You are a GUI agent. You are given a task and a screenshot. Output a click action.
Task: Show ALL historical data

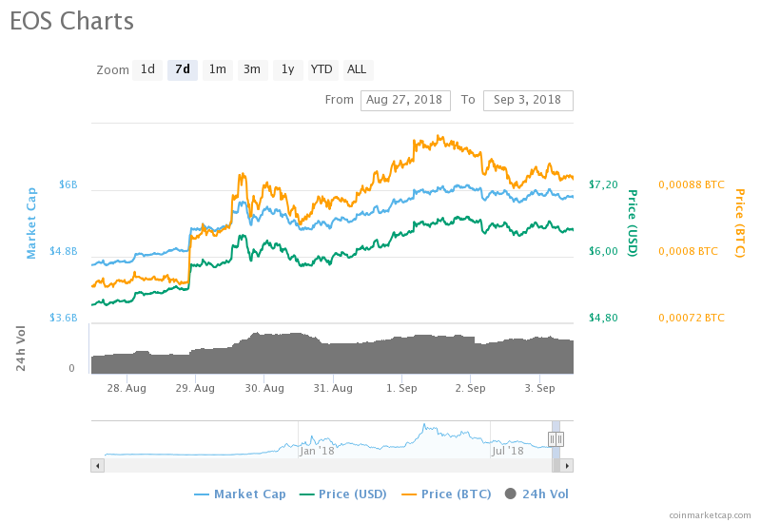pos(358,69)
